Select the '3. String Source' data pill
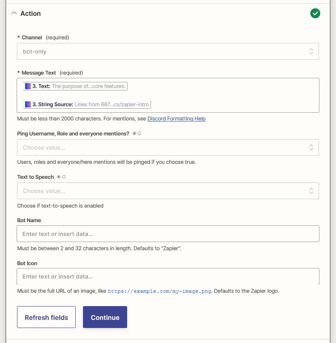This screenshot has width=336, height=343. pyautogui.click(x=87, y=105)
